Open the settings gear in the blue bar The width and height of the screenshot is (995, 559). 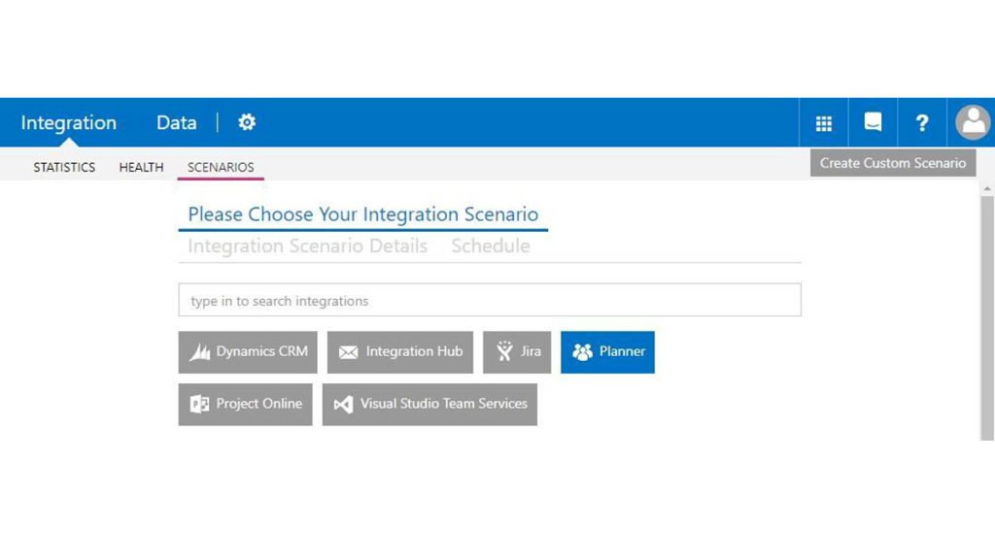(247, 122)
